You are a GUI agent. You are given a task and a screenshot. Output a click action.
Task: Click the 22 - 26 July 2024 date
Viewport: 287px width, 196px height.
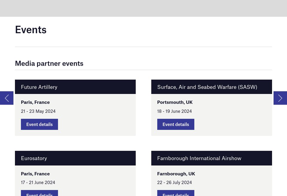175,183
